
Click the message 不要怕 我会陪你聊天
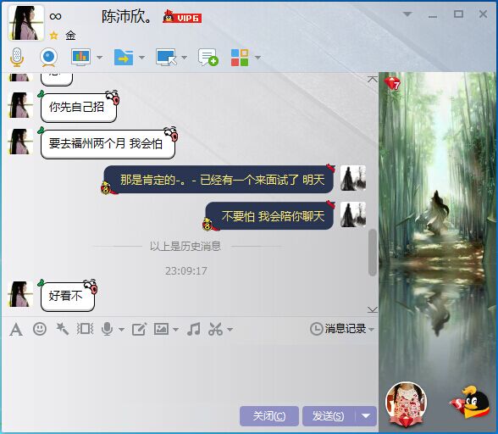pos(269,216)
